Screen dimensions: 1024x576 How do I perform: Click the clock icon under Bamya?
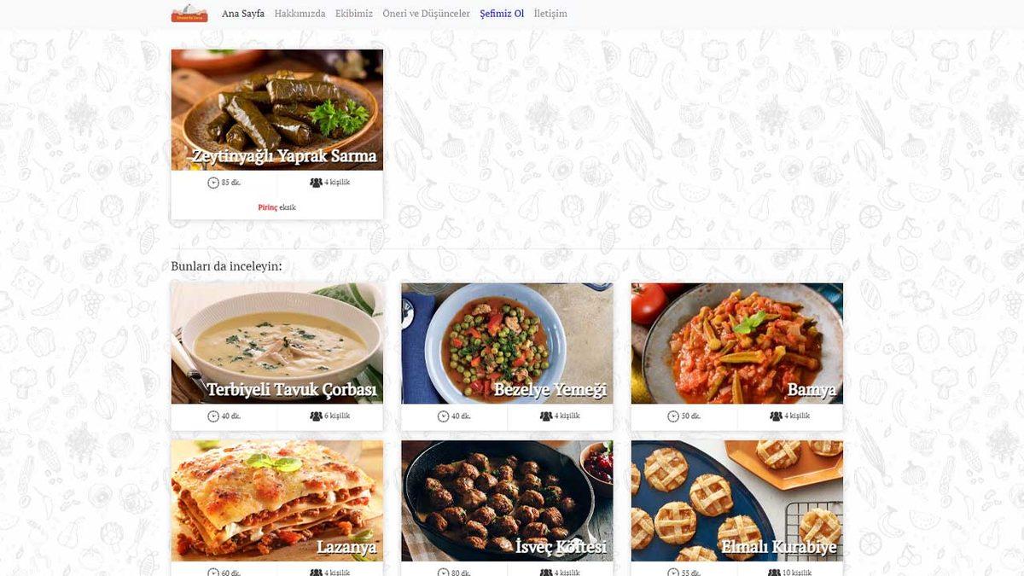point(673,416)
